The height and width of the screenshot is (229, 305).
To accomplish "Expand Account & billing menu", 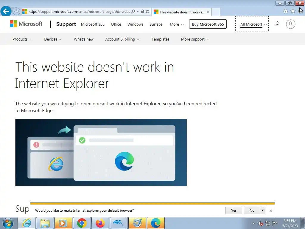I will (x=122, y=39).
